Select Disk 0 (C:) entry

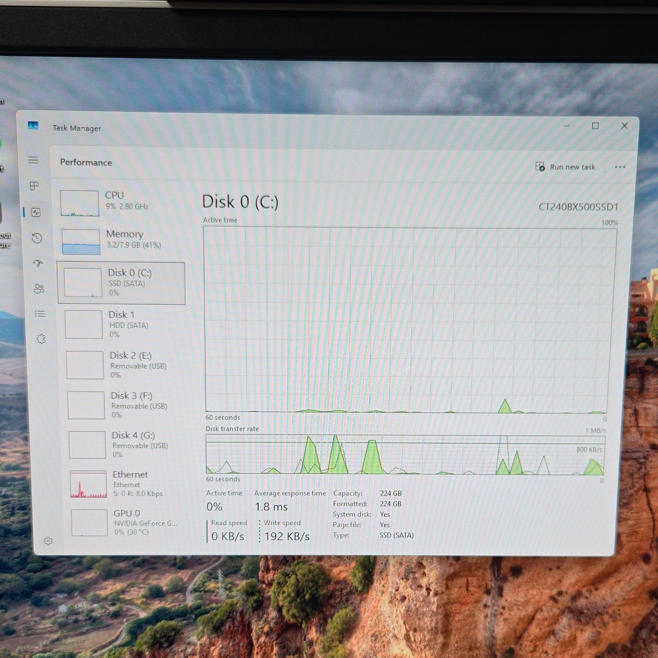pos(121,283)
